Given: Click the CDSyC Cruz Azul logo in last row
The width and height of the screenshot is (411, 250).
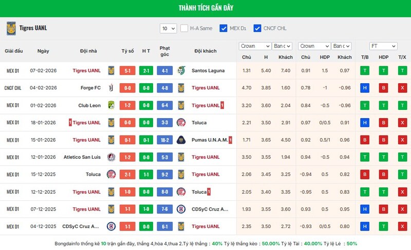Looking at the screenshot, I should pos(110,226).
